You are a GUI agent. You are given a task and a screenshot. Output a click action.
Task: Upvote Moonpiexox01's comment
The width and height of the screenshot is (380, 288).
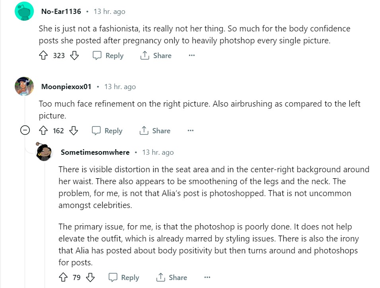pyautogui.click(x=43, y=130)
